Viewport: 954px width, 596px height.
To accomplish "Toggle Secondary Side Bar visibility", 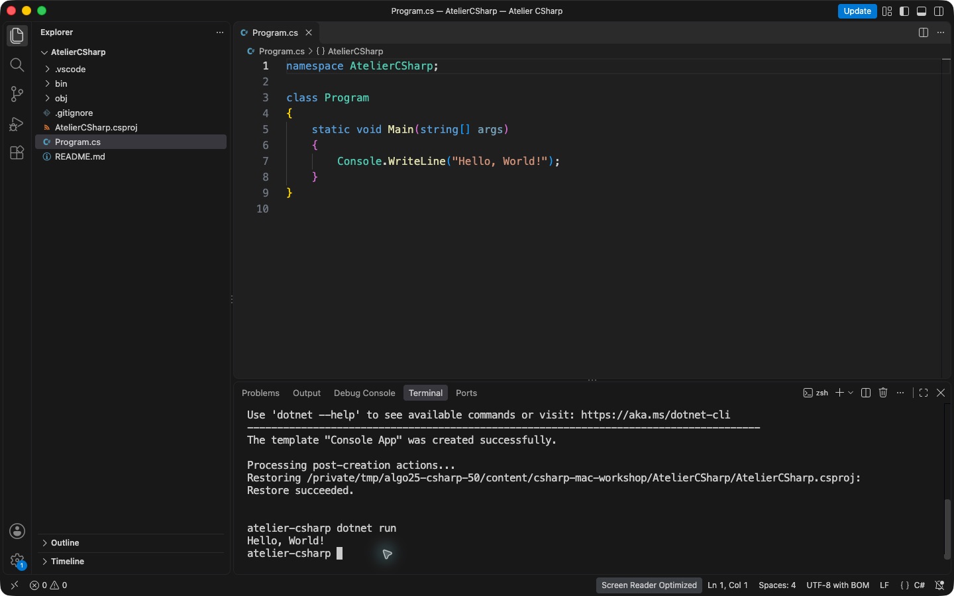I will pos(939,11).
